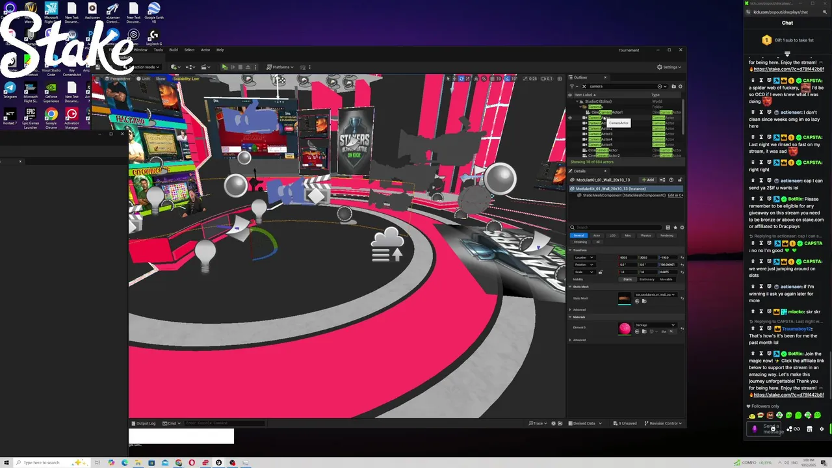Open the Add content (cube plus) toolbar dropdown
Screen dimensions: 832x468
point(175,67)
